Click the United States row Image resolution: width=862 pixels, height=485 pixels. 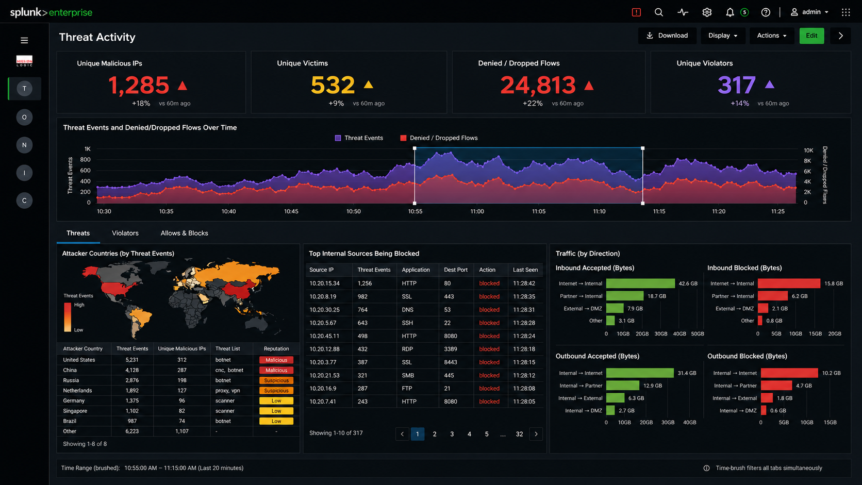(x=178, y=360)
